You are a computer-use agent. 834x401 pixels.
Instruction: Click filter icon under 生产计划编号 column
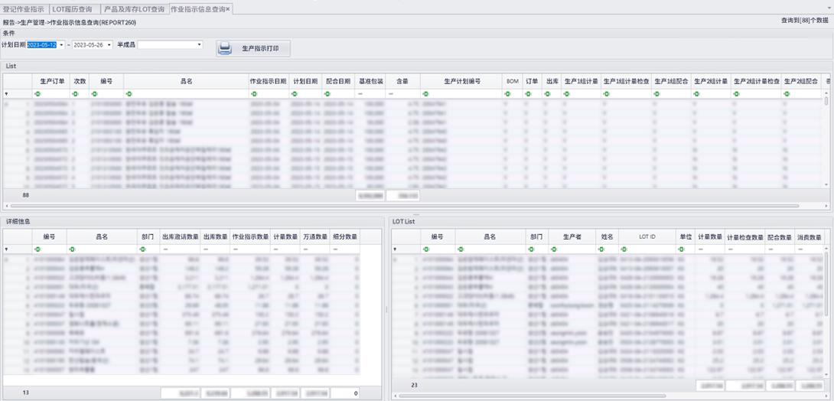[425, 94]
